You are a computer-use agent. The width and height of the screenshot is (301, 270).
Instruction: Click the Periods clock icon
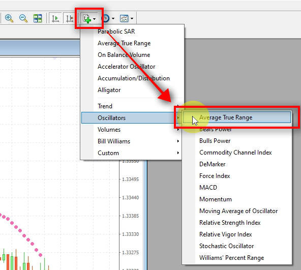point(105,18)
